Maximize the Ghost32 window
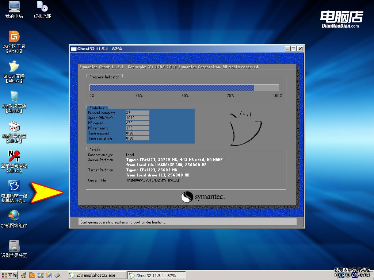374x280 pixels. (293, 49)
